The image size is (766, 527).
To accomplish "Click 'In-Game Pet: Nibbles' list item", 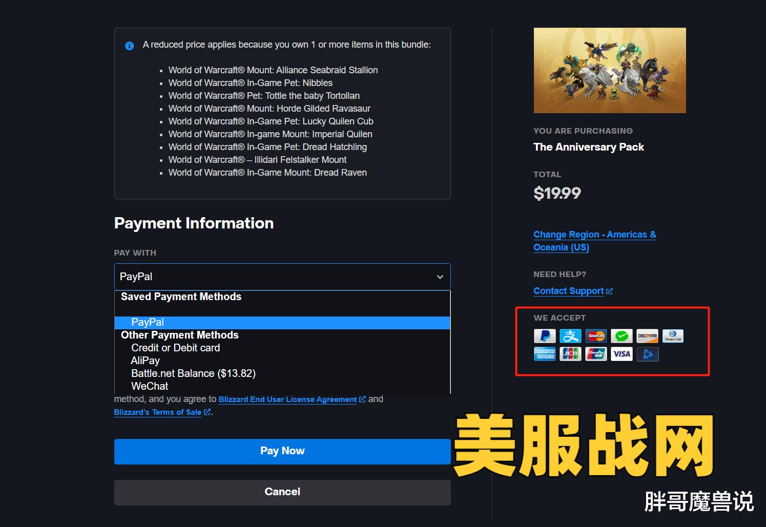I will point(251,83).
